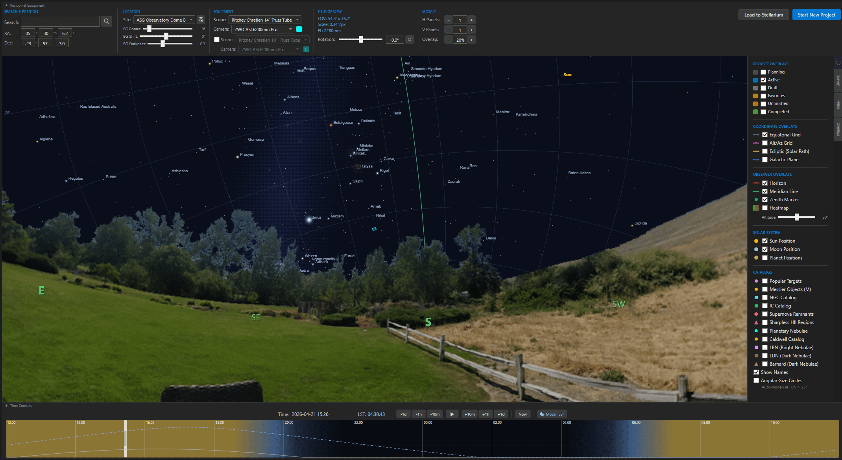Increase H Panels with the plus button
The height and width of the screenshot is (460, 842).
pos(471,20)
